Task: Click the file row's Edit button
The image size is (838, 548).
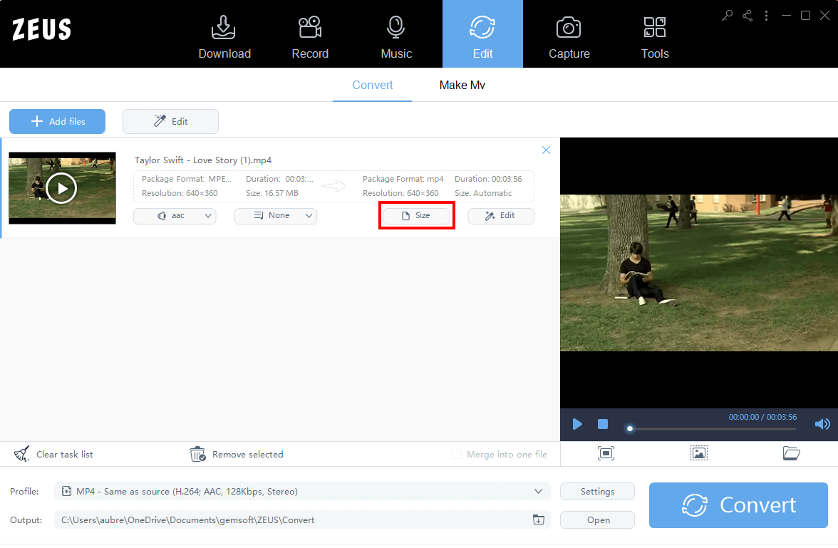Action: pos(501,215)
